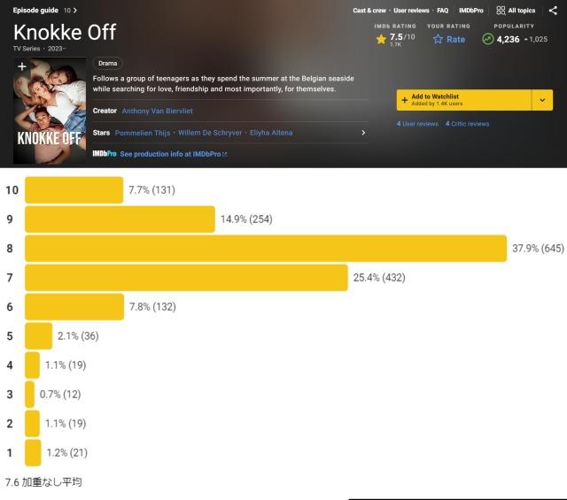Screen dimensions: 567x500
Task: Open creator Anthony Van Biervliet's page
Action: tap(157, 111)
